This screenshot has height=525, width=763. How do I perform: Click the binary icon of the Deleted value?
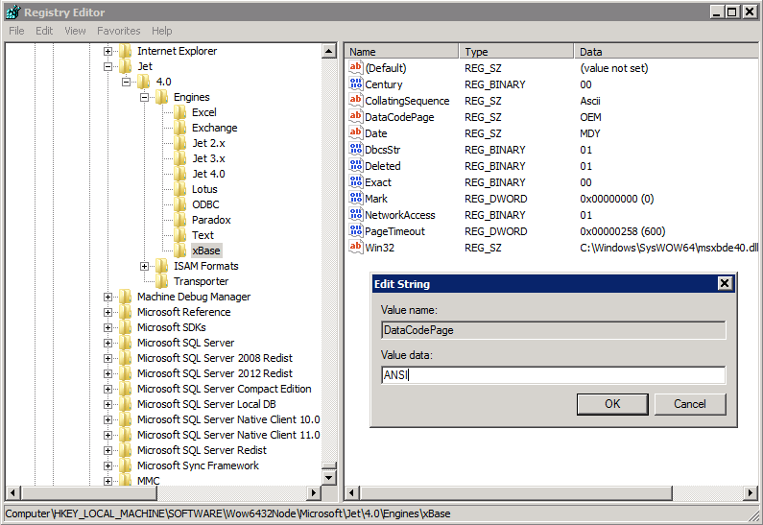point(356,165)
